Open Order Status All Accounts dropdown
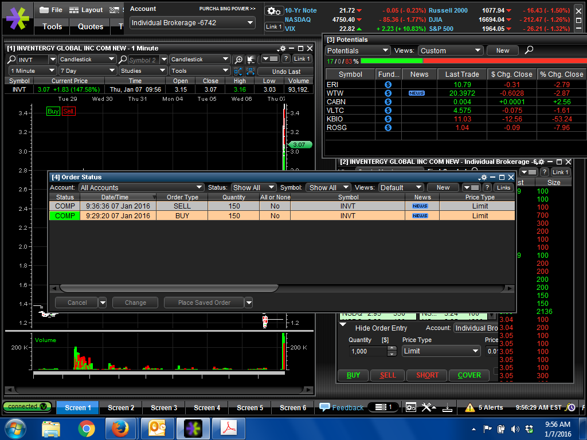This screenshot has width=587, height=440. pos(141,187)
